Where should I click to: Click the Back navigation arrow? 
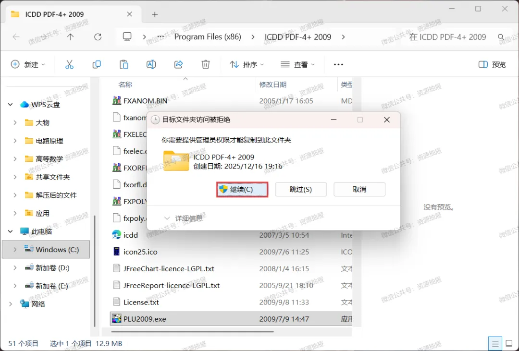pos(16,37)
